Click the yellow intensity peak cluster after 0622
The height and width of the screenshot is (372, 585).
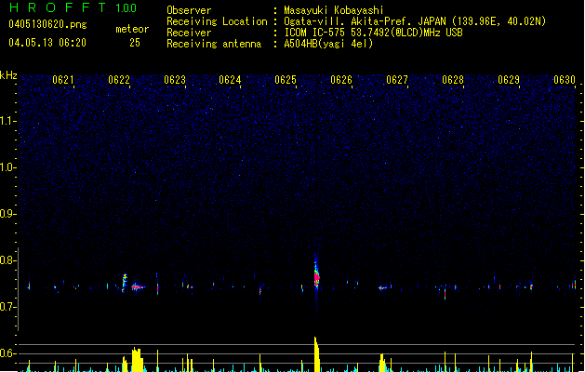click(x=137, y=359)
